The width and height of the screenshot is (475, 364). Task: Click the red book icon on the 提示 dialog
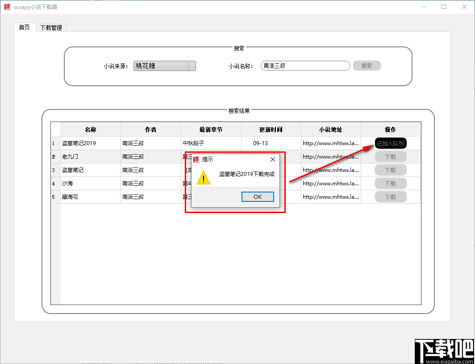point(195,159)
